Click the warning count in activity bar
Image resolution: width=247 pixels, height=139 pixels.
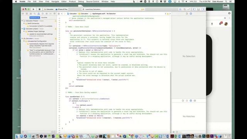[143, 9]
